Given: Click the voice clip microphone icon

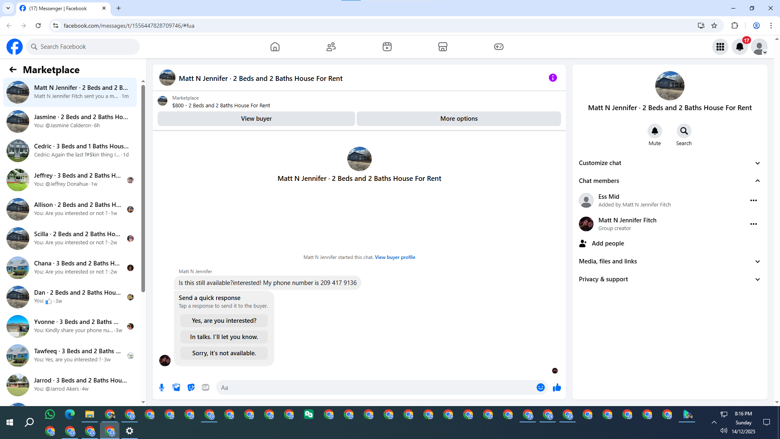Looking at the screenshot, I should coord(162,387).
